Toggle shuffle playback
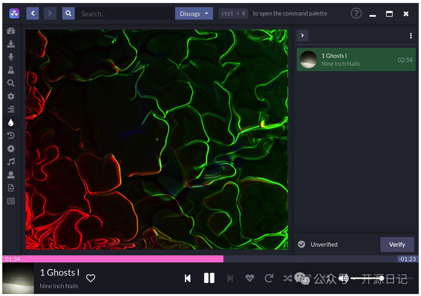This screenshot has width=421, height=296. pyautogui.click(x=288, y=278)
